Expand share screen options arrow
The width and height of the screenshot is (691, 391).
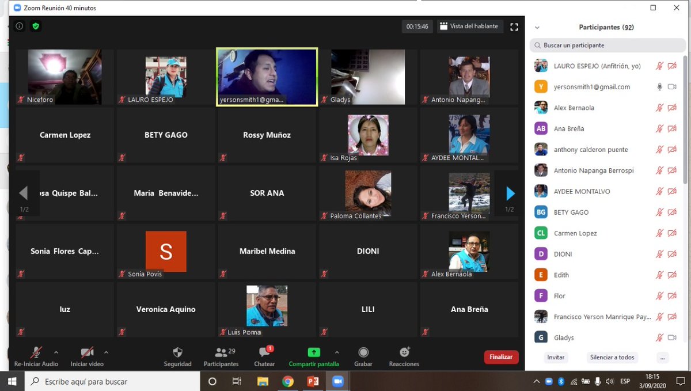pos(337,352)
